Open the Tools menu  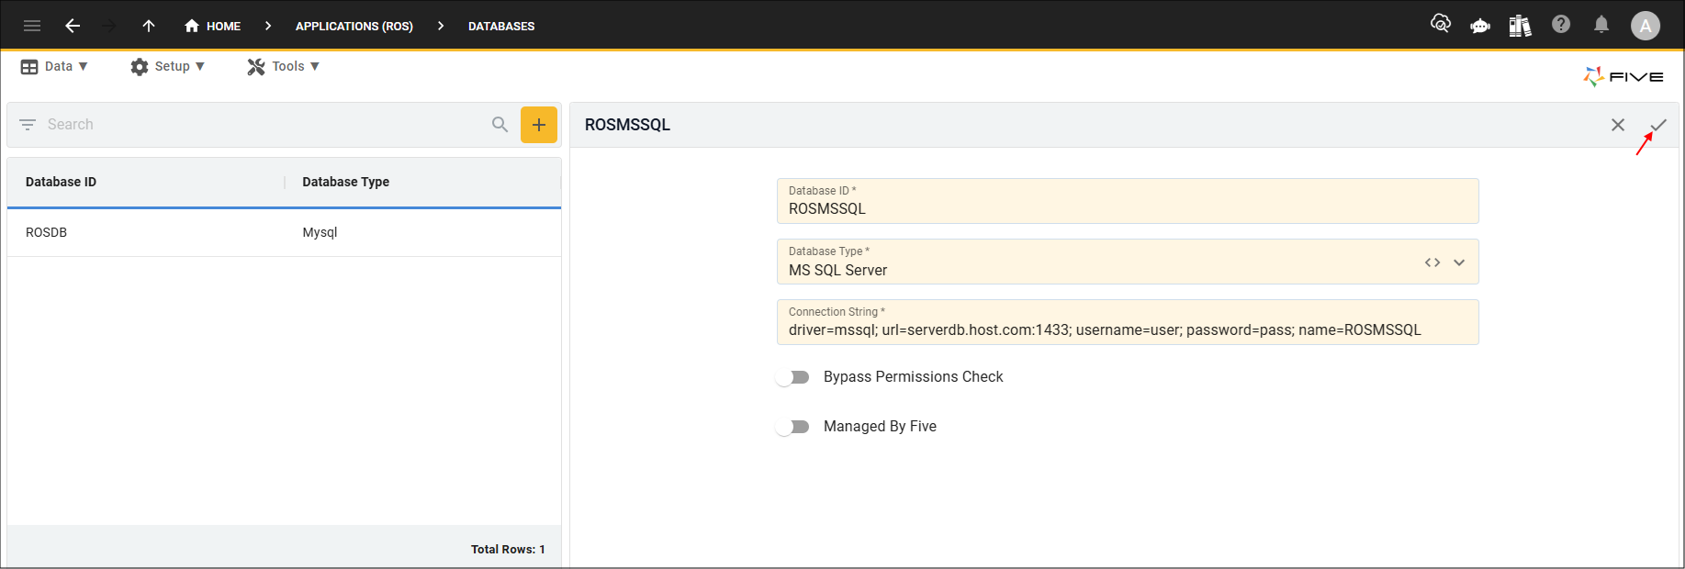284,66
